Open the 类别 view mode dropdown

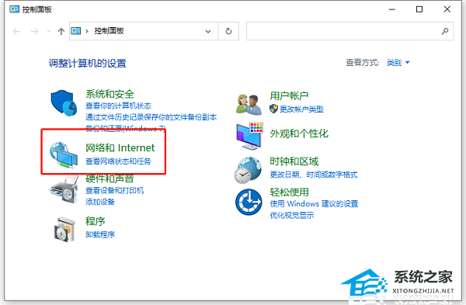(x=398, y=63)
